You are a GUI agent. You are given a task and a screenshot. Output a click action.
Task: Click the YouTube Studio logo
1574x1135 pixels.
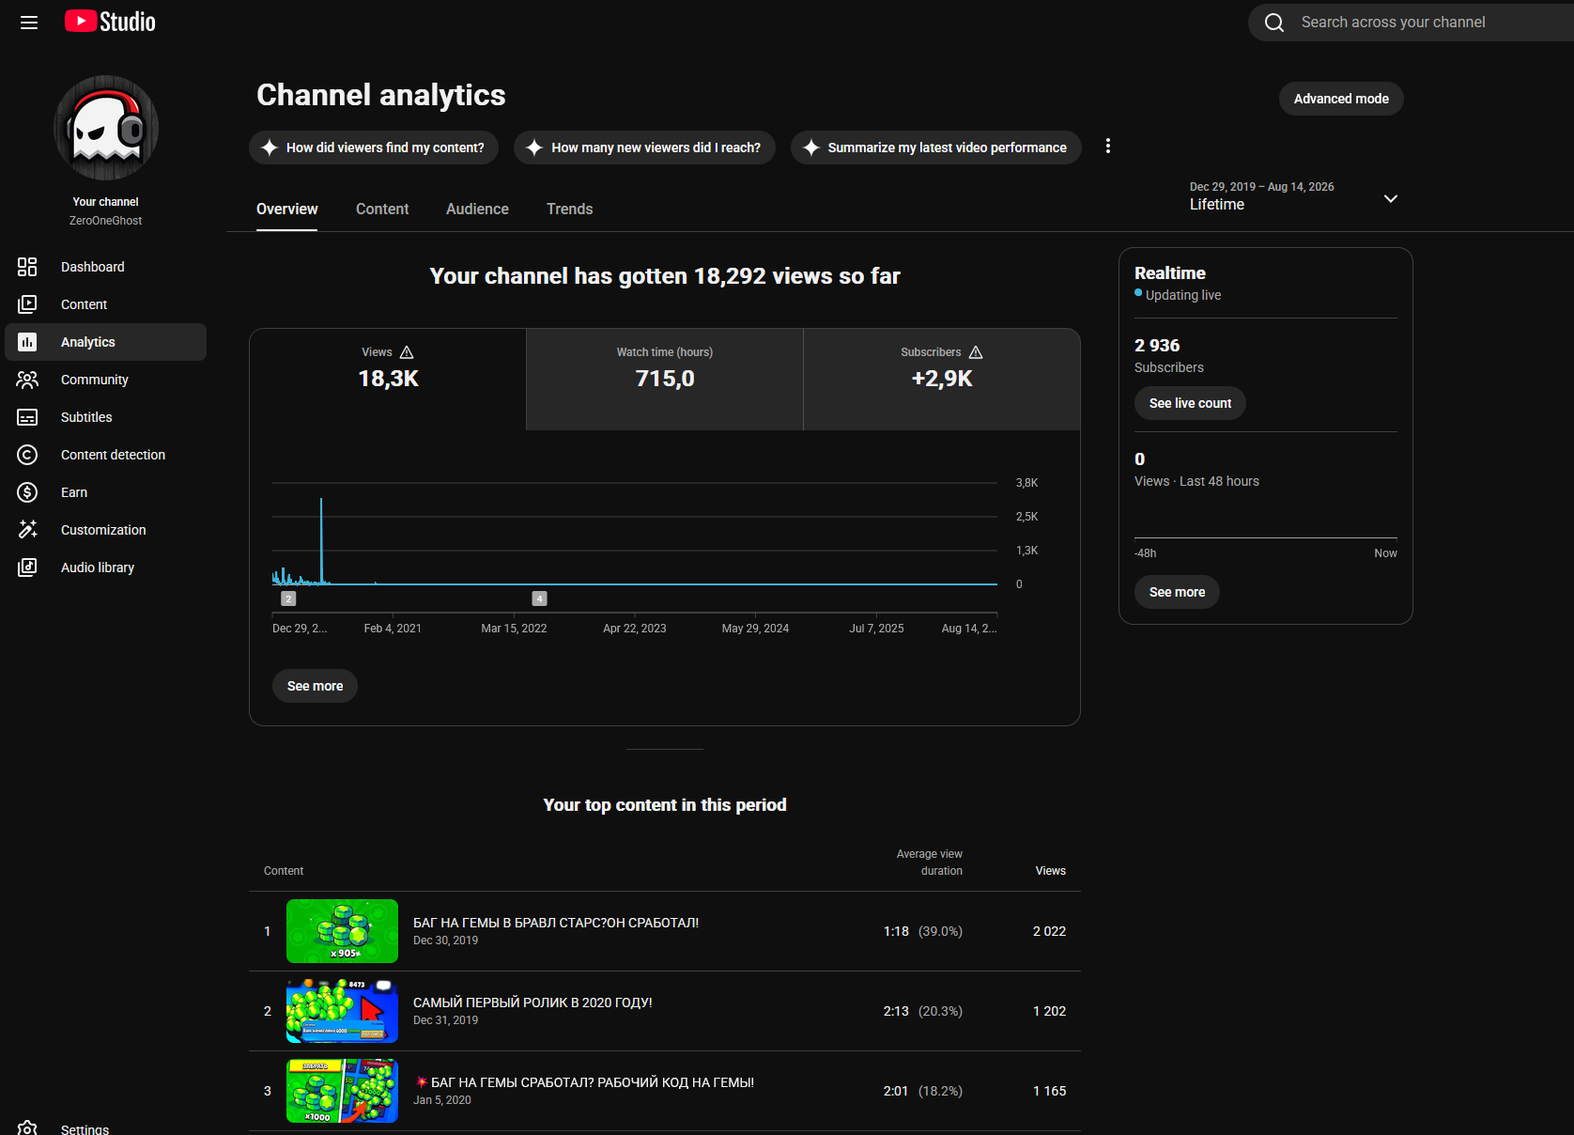[x=110, y=22]
